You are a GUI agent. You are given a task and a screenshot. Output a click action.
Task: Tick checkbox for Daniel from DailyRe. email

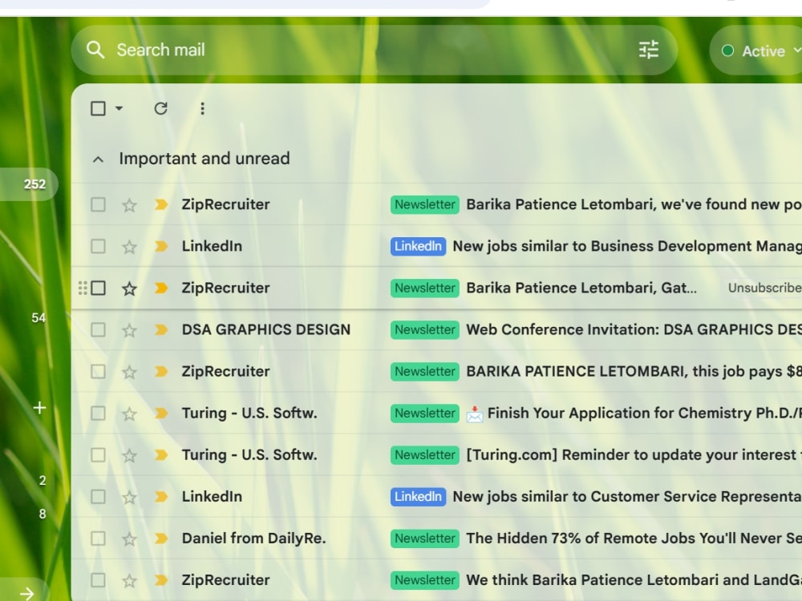pyautogui.click(x=98, y=538)
